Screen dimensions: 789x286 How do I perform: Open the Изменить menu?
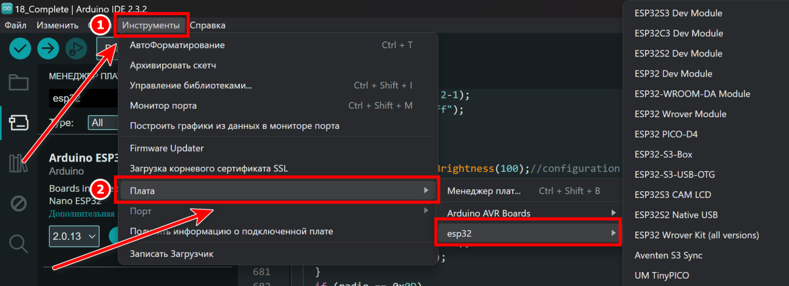click(x=57, y=26)
